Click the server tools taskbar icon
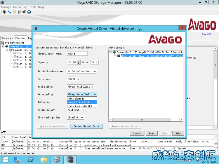 tap(57, 160)
